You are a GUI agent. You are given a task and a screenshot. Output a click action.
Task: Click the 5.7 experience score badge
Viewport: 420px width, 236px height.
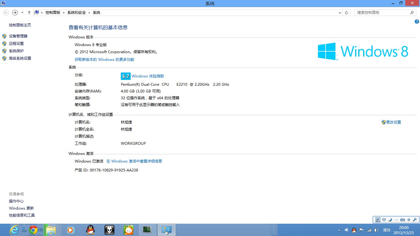click(x=125, y=76)
